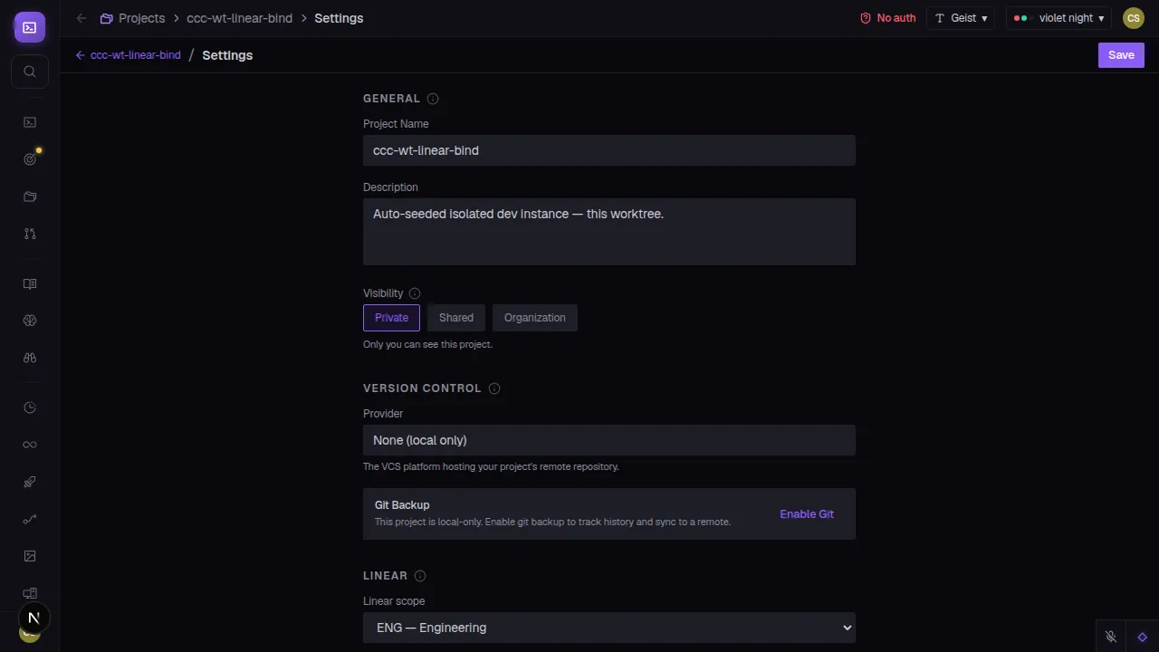Click the ccc-wt-linear-bind back link above the form
The height and width of the screenshot is (652, 1159).
[x=128, y=55]
